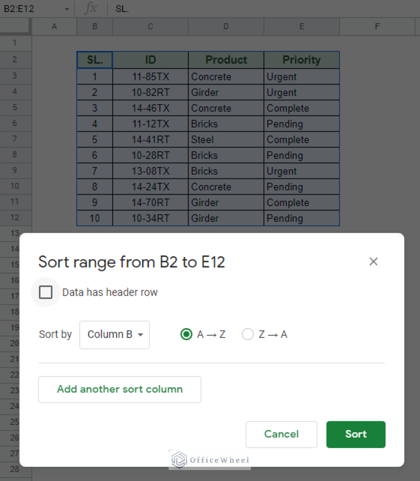Open the Sort by Column B dropdown
Image resolution: width=420 pixels, height=481 pixels.
[x=114, y=335]
